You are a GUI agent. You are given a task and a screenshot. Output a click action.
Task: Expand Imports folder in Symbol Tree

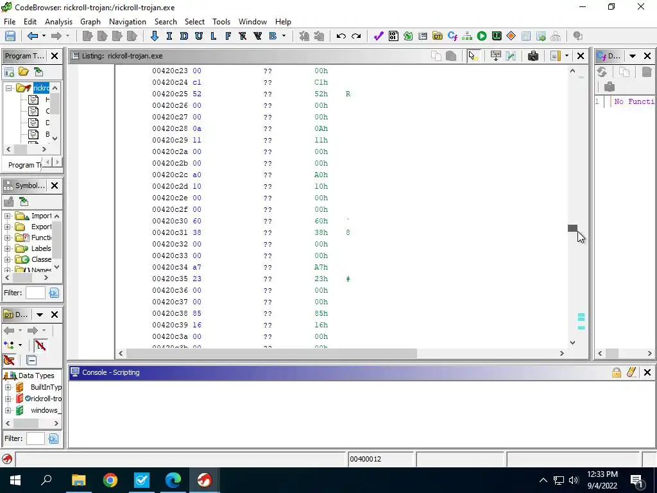[8, 216]
